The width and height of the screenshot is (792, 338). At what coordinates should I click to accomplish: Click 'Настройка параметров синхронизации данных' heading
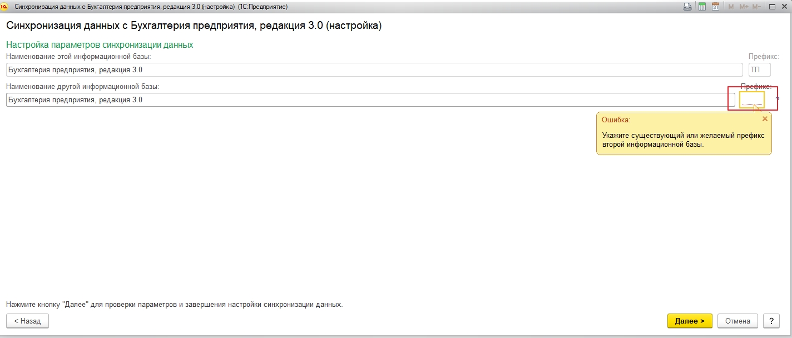tap(100, 44)
